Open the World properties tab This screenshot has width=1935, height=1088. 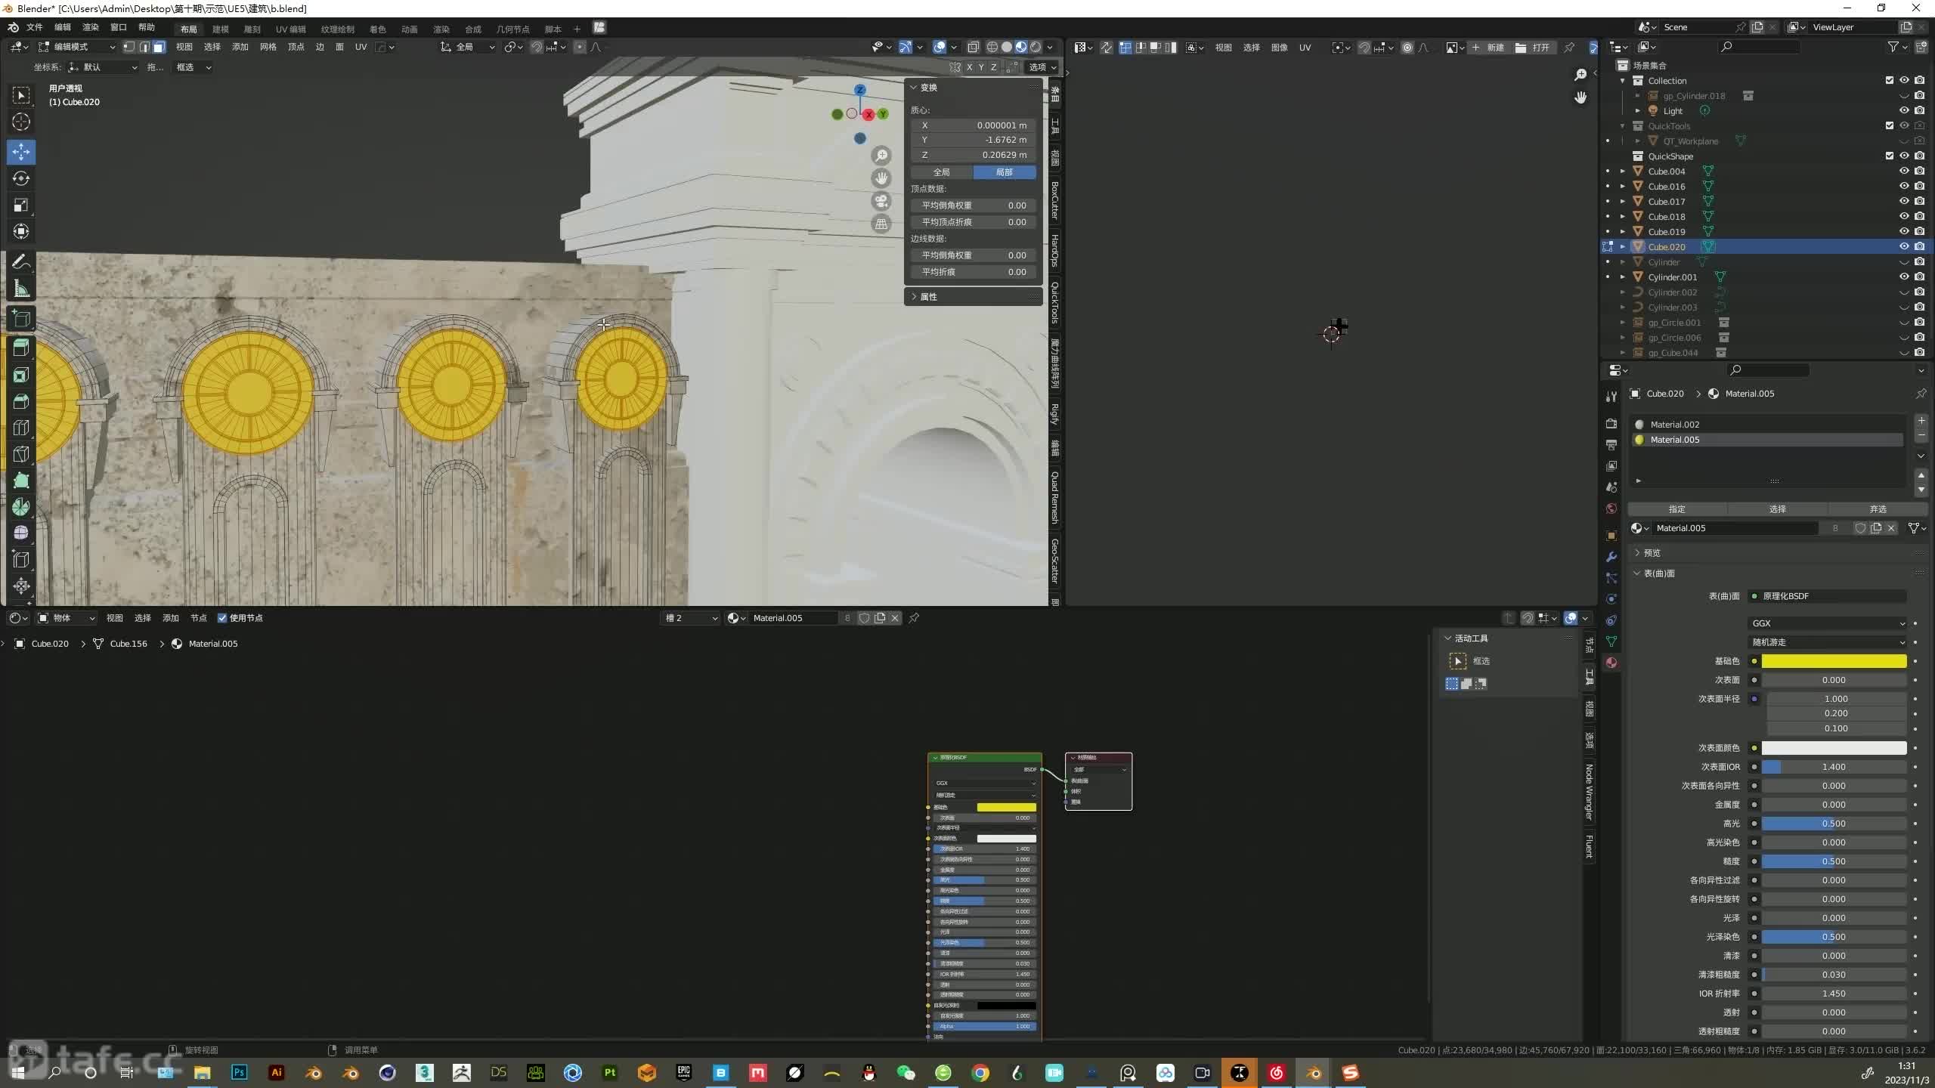pos(1611,508)
